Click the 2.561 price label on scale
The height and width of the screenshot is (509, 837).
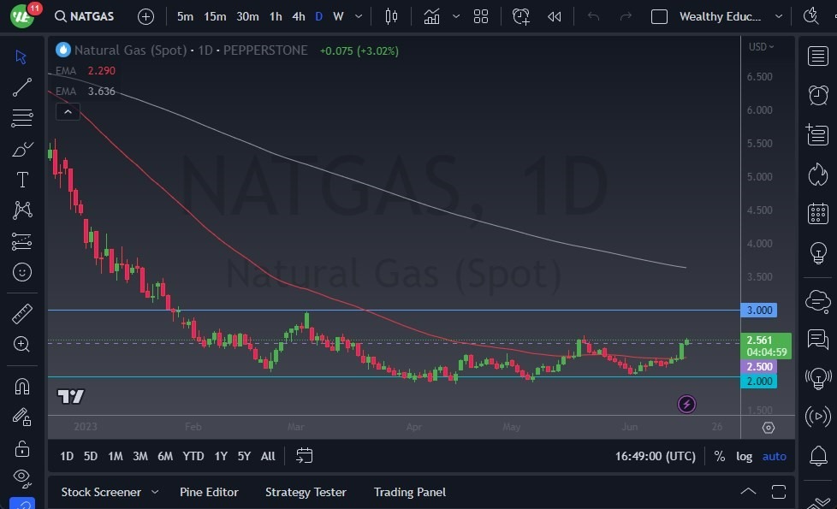point(758,340)
